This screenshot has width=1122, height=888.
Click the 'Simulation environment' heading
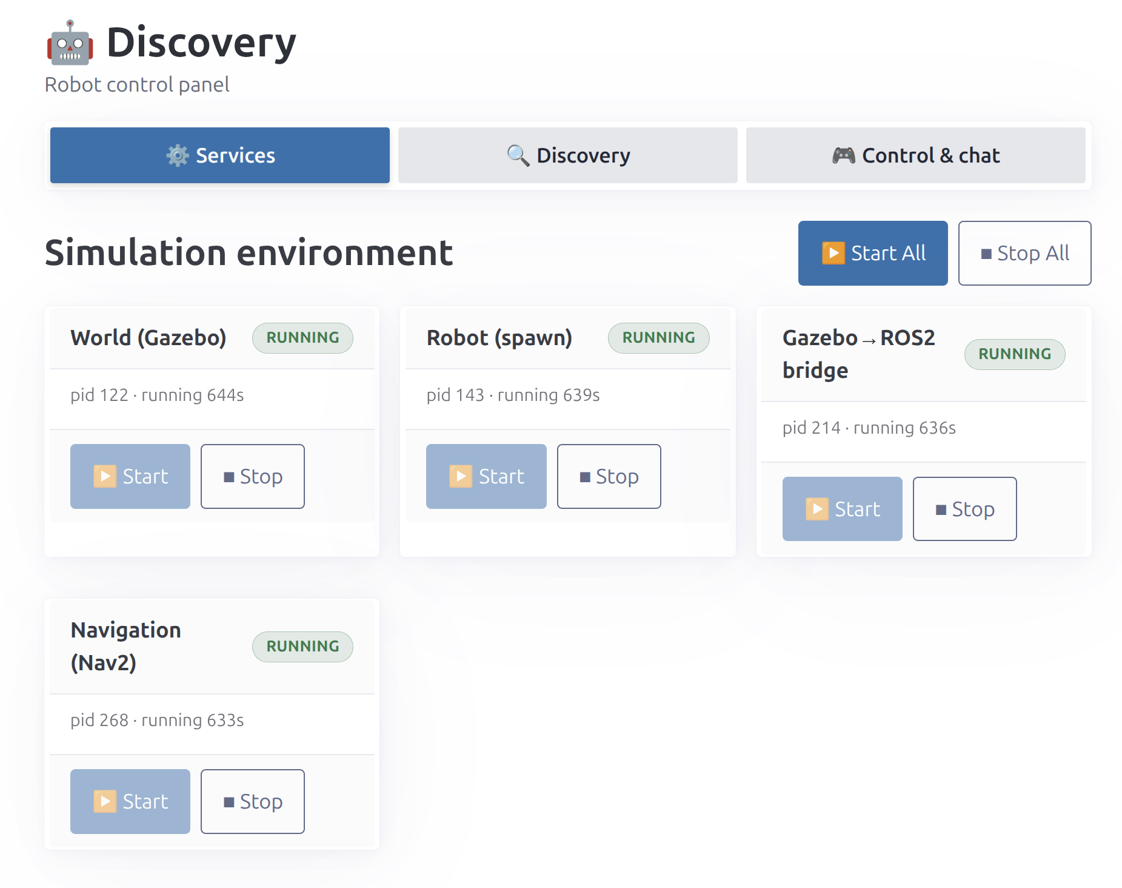point(249,253)
